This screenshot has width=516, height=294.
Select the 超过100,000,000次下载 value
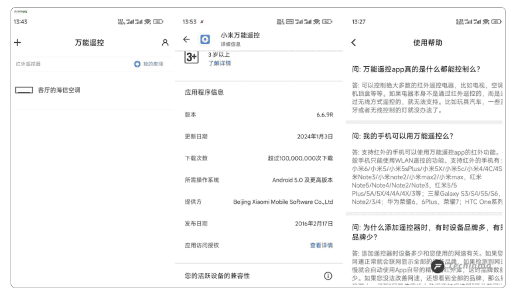pos(300,158)
